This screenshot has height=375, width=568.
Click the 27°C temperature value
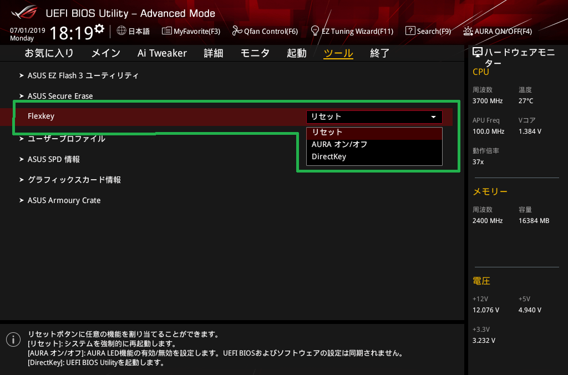pos(526,101)
